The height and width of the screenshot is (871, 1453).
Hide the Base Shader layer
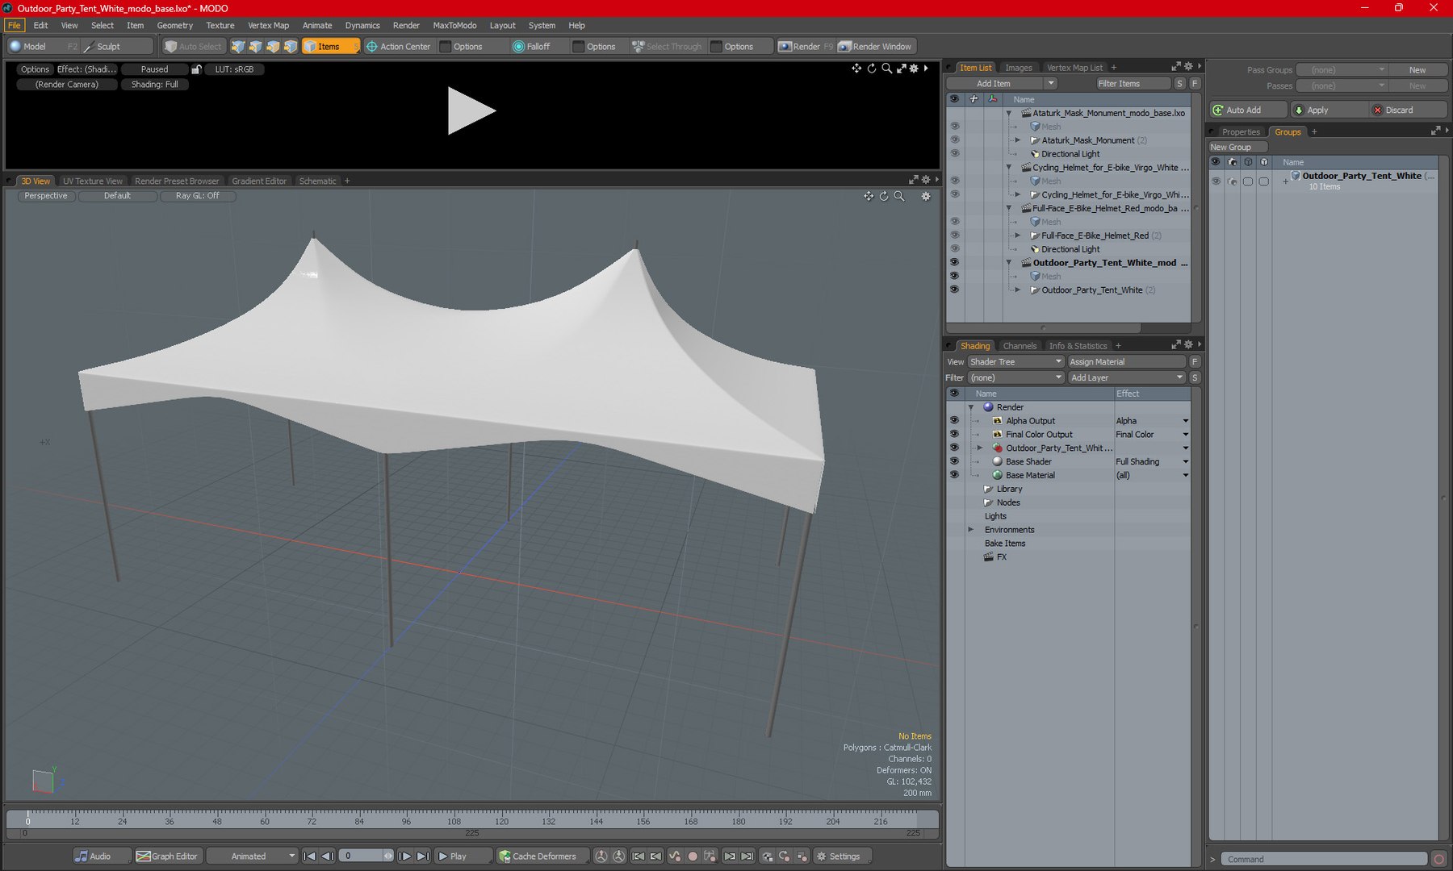point(954,462)
